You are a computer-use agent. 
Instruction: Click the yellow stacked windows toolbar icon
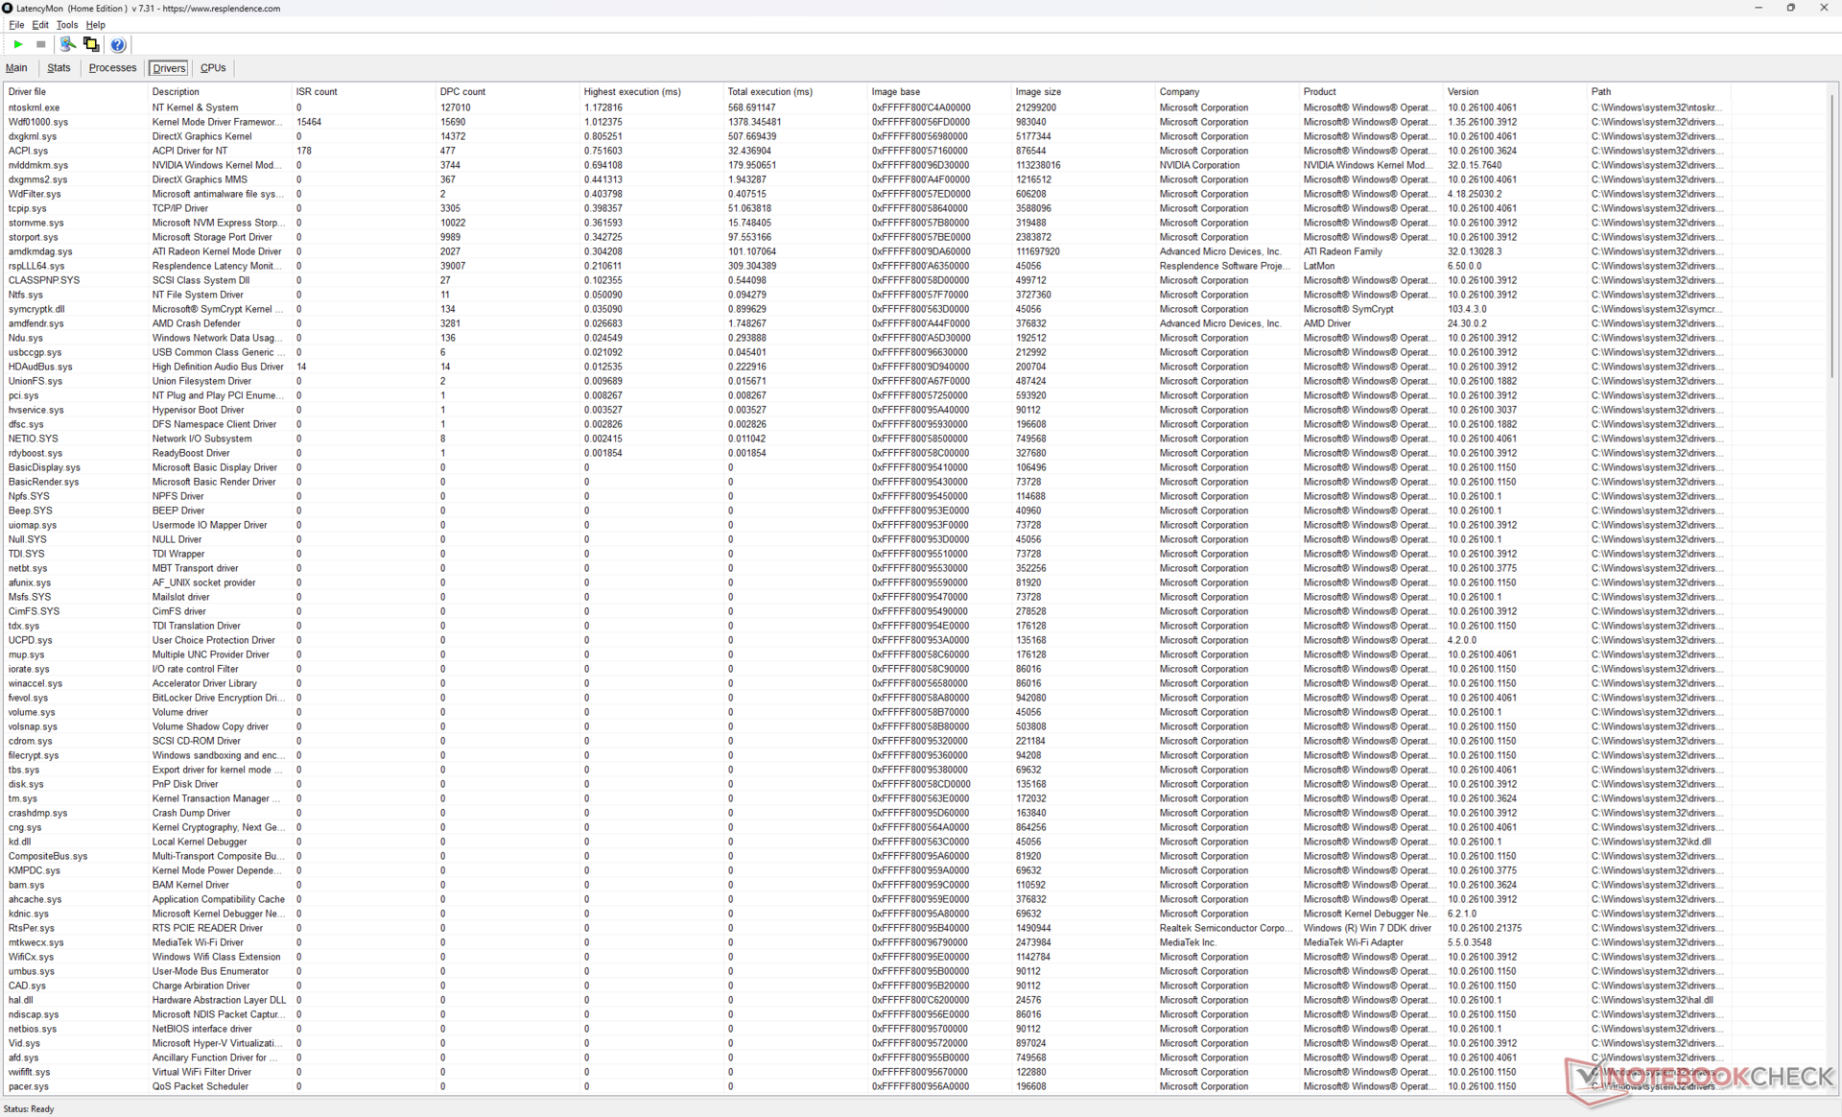click(91, 44)
